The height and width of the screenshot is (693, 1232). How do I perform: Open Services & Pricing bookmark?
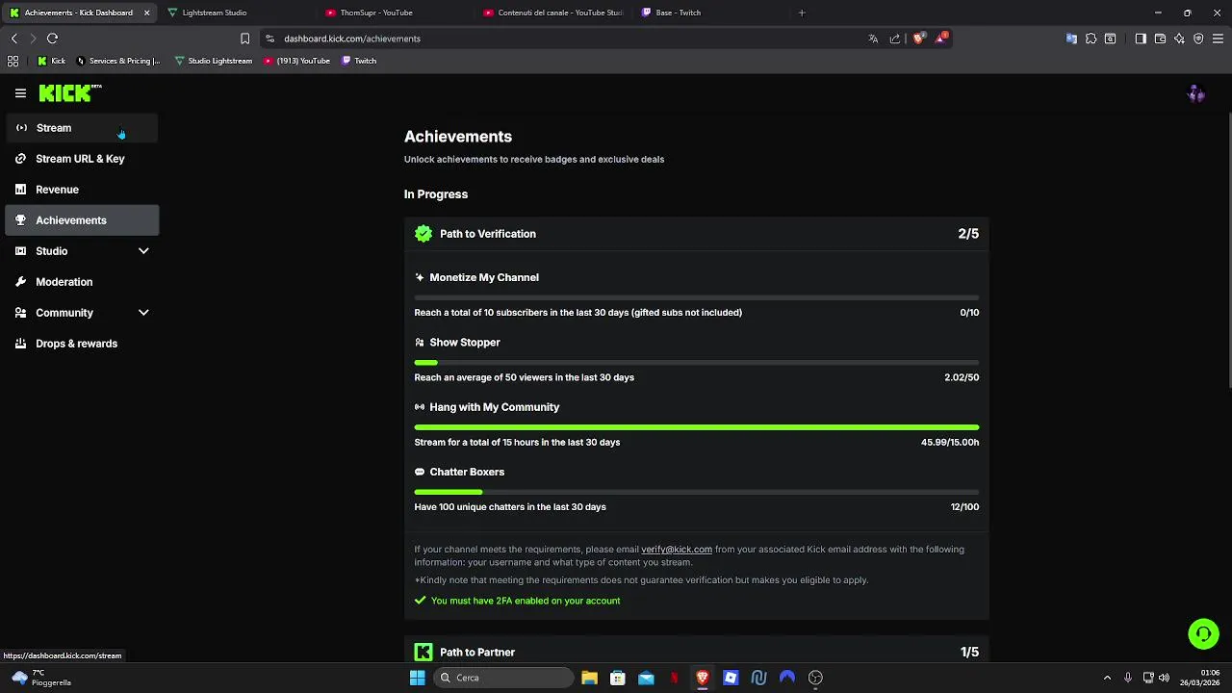tap(117, 61)
